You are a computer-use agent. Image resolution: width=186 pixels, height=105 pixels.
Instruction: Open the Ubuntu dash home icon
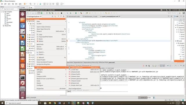23,14
